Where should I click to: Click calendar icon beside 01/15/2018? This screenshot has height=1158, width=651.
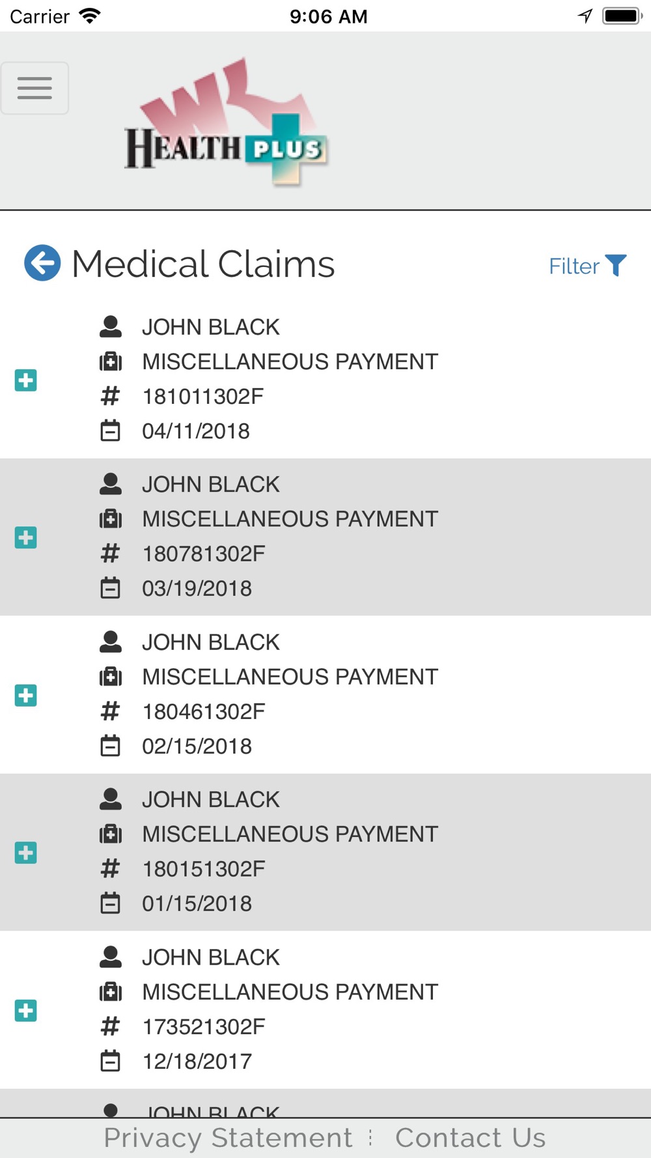tap(111, 903)
